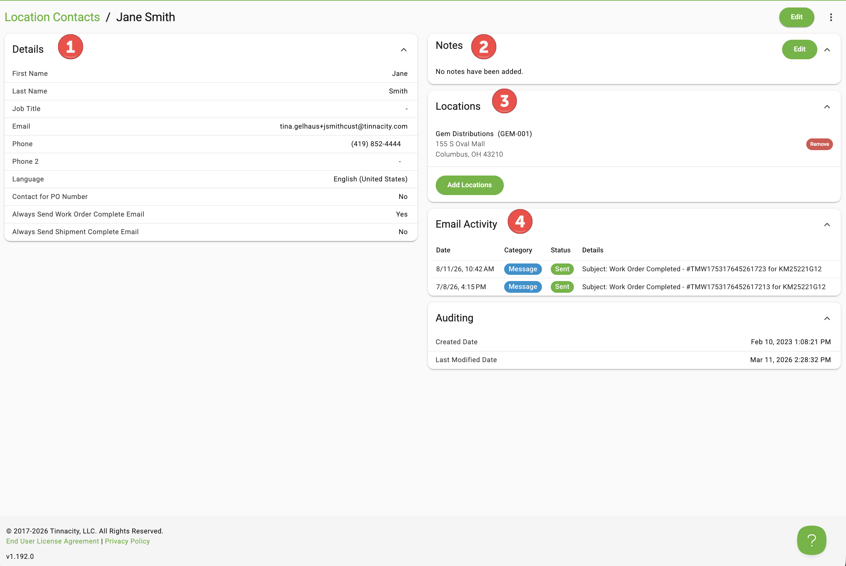The width and height of the screenshot is (846, 566).
Task: Click the phone number (419) 852-4444
Action: click(376, 144)
